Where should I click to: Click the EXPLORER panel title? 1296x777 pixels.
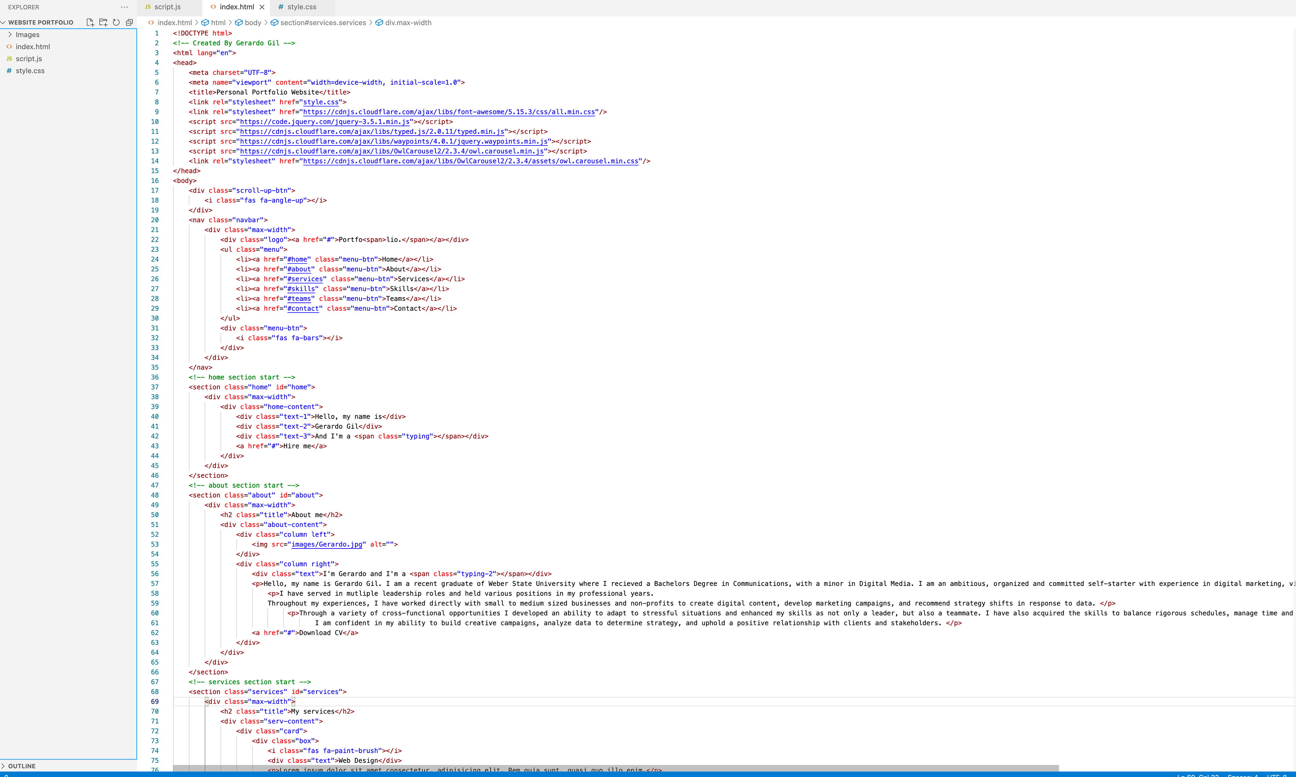[24, 7]
